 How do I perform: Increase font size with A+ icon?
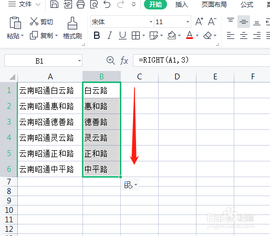pos(199,22)
